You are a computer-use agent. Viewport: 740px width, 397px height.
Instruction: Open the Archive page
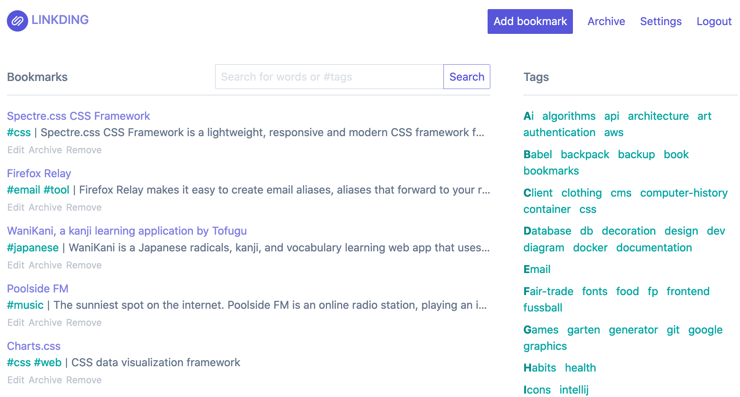click(606, 21)
